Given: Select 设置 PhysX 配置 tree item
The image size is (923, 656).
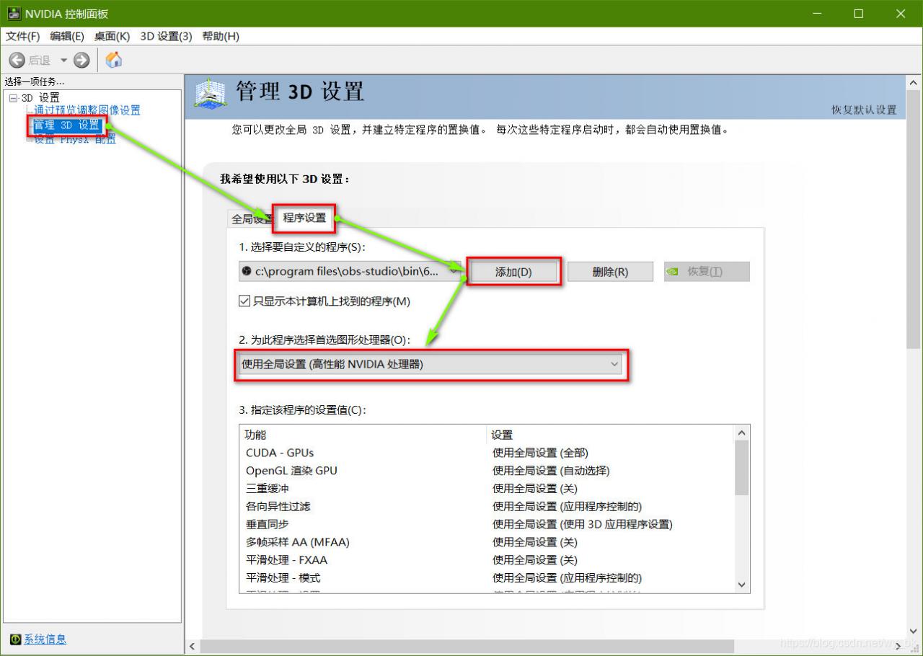Looking at the screenshot, I should (75, 139).
